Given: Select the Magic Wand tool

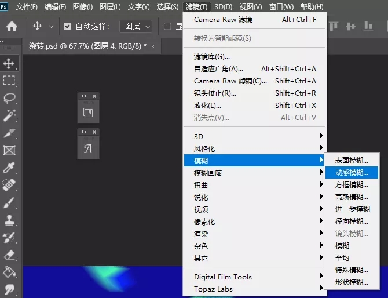Looking at the screenshot, I should (9, 115).
